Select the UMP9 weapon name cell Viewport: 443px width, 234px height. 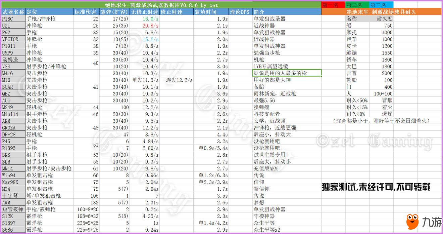(13, 53)
